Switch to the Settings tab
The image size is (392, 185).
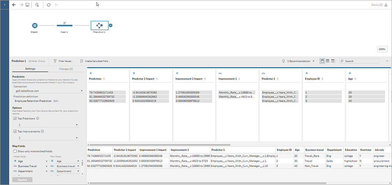(30, 69)
